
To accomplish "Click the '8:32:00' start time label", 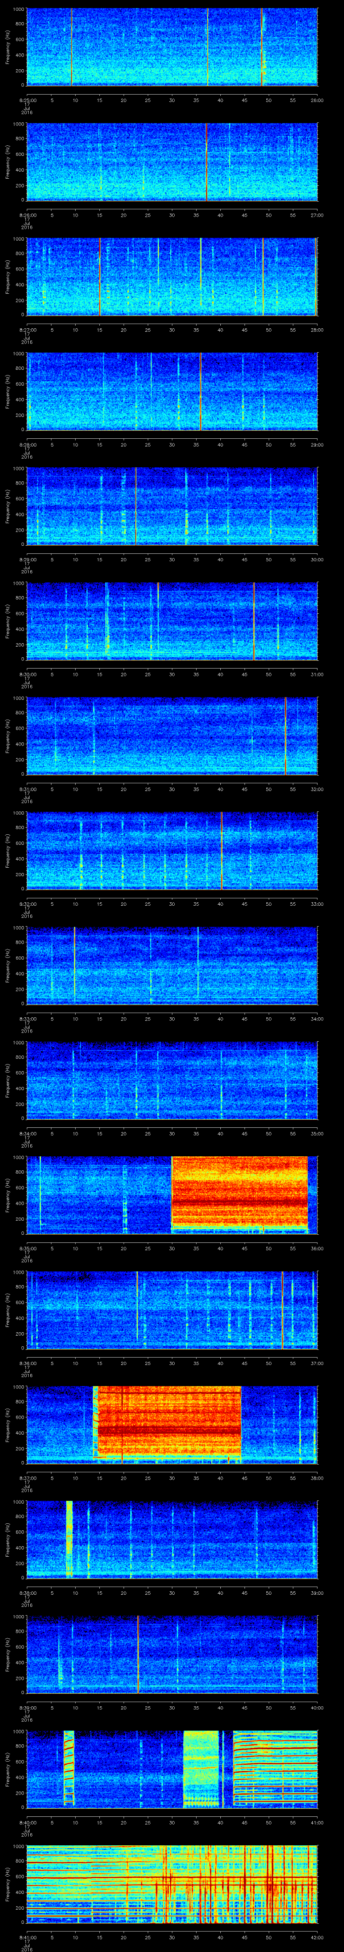I will coord(27,904).
